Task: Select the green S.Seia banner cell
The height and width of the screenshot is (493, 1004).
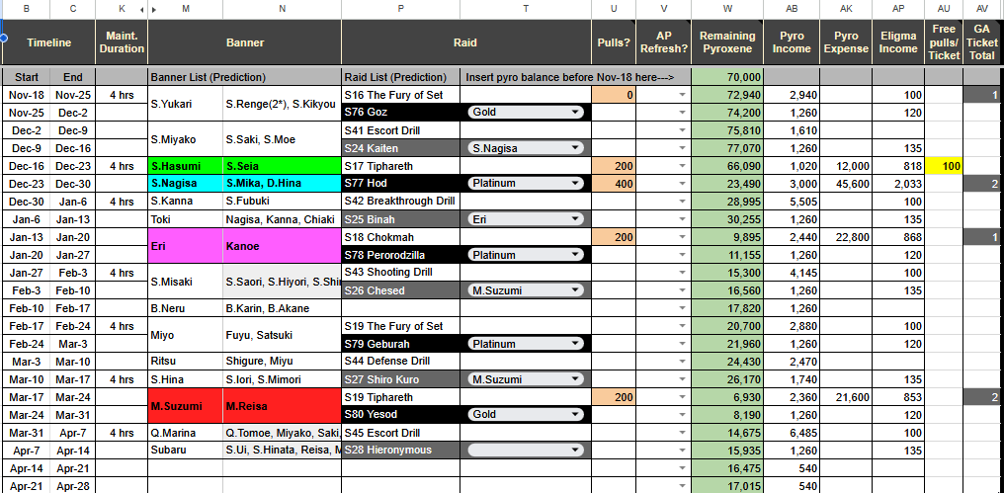Action: click(283, 166)
